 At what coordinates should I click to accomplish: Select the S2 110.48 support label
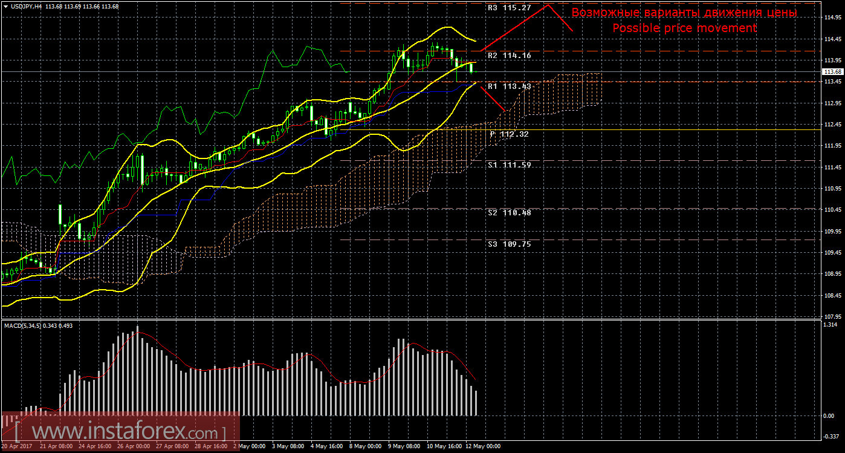(508, 212)
